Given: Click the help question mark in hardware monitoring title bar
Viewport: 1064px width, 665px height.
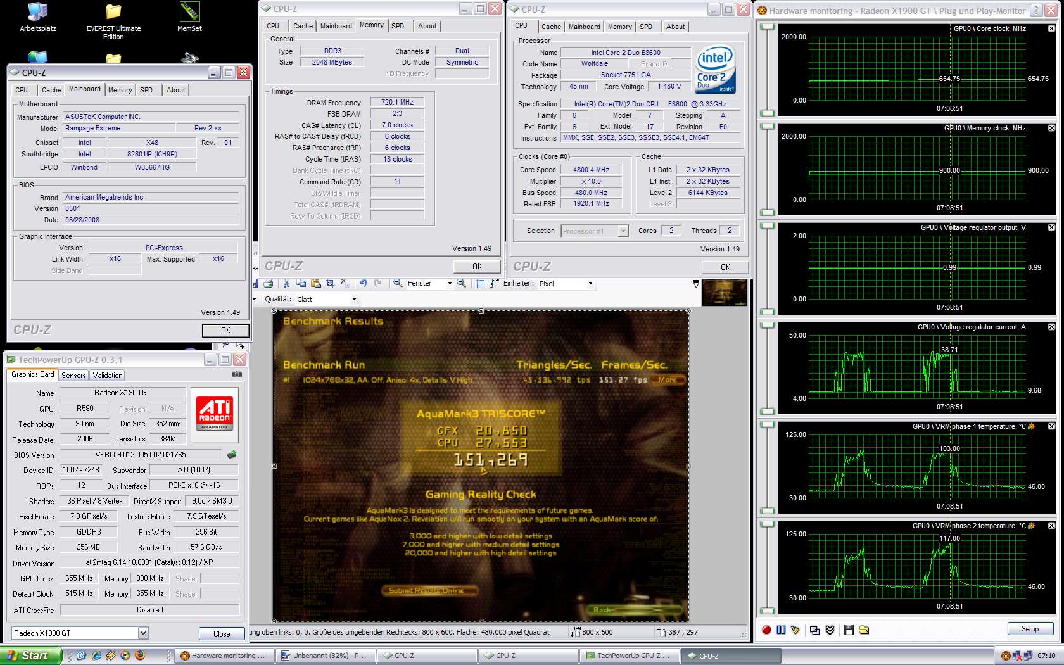Looking at the screenshot, I should pyautogui.click(x=1036, y=10).
